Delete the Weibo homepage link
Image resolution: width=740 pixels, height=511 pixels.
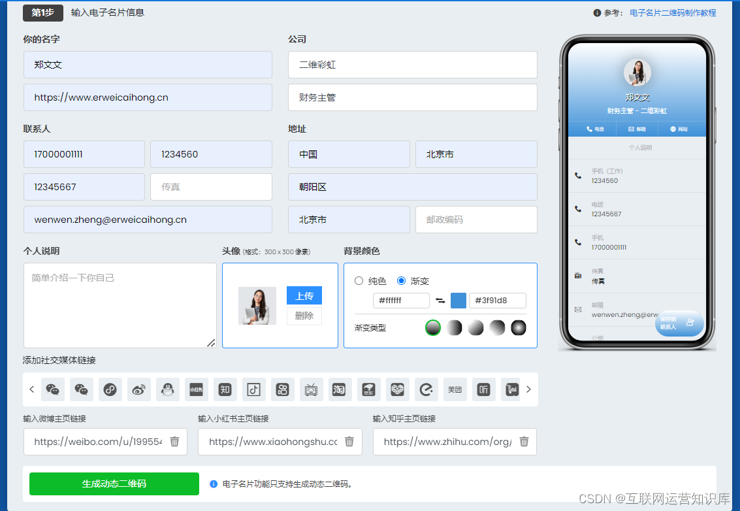coord(174,442)
